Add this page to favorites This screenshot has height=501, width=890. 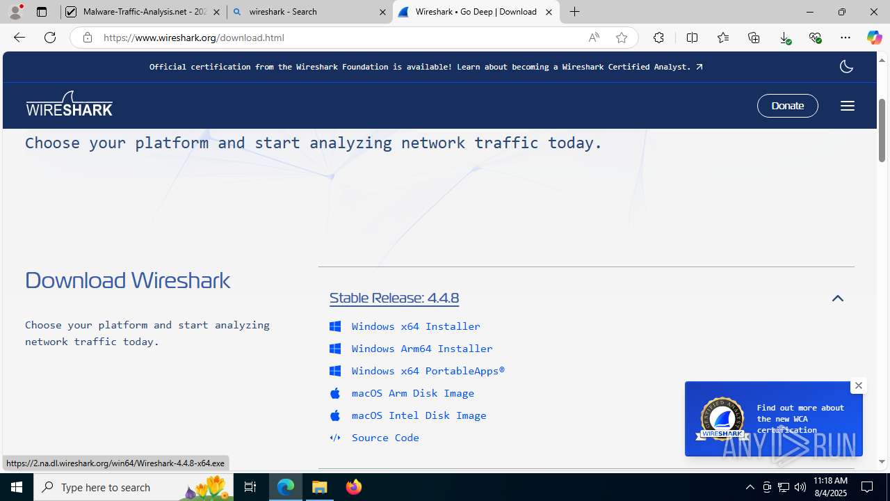pos(622,38)
